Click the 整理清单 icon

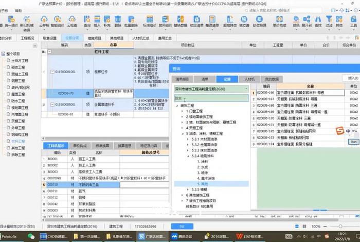pyautogui.click(x=212, y=22)
